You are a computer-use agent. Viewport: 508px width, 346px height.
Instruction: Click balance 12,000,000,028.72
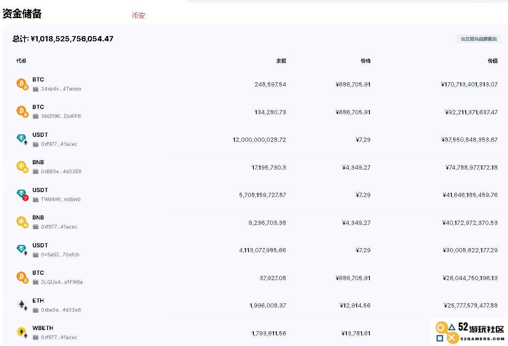(260, 140)
